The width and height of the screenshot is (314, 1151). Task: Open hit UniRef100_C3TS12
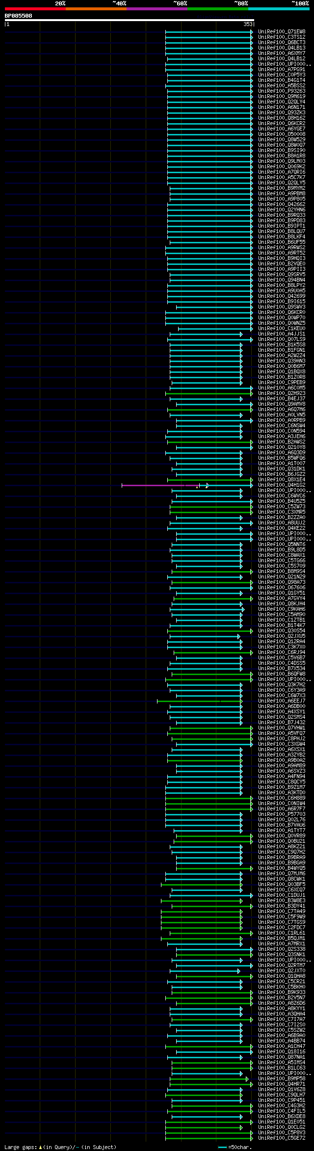click(282, 37)
